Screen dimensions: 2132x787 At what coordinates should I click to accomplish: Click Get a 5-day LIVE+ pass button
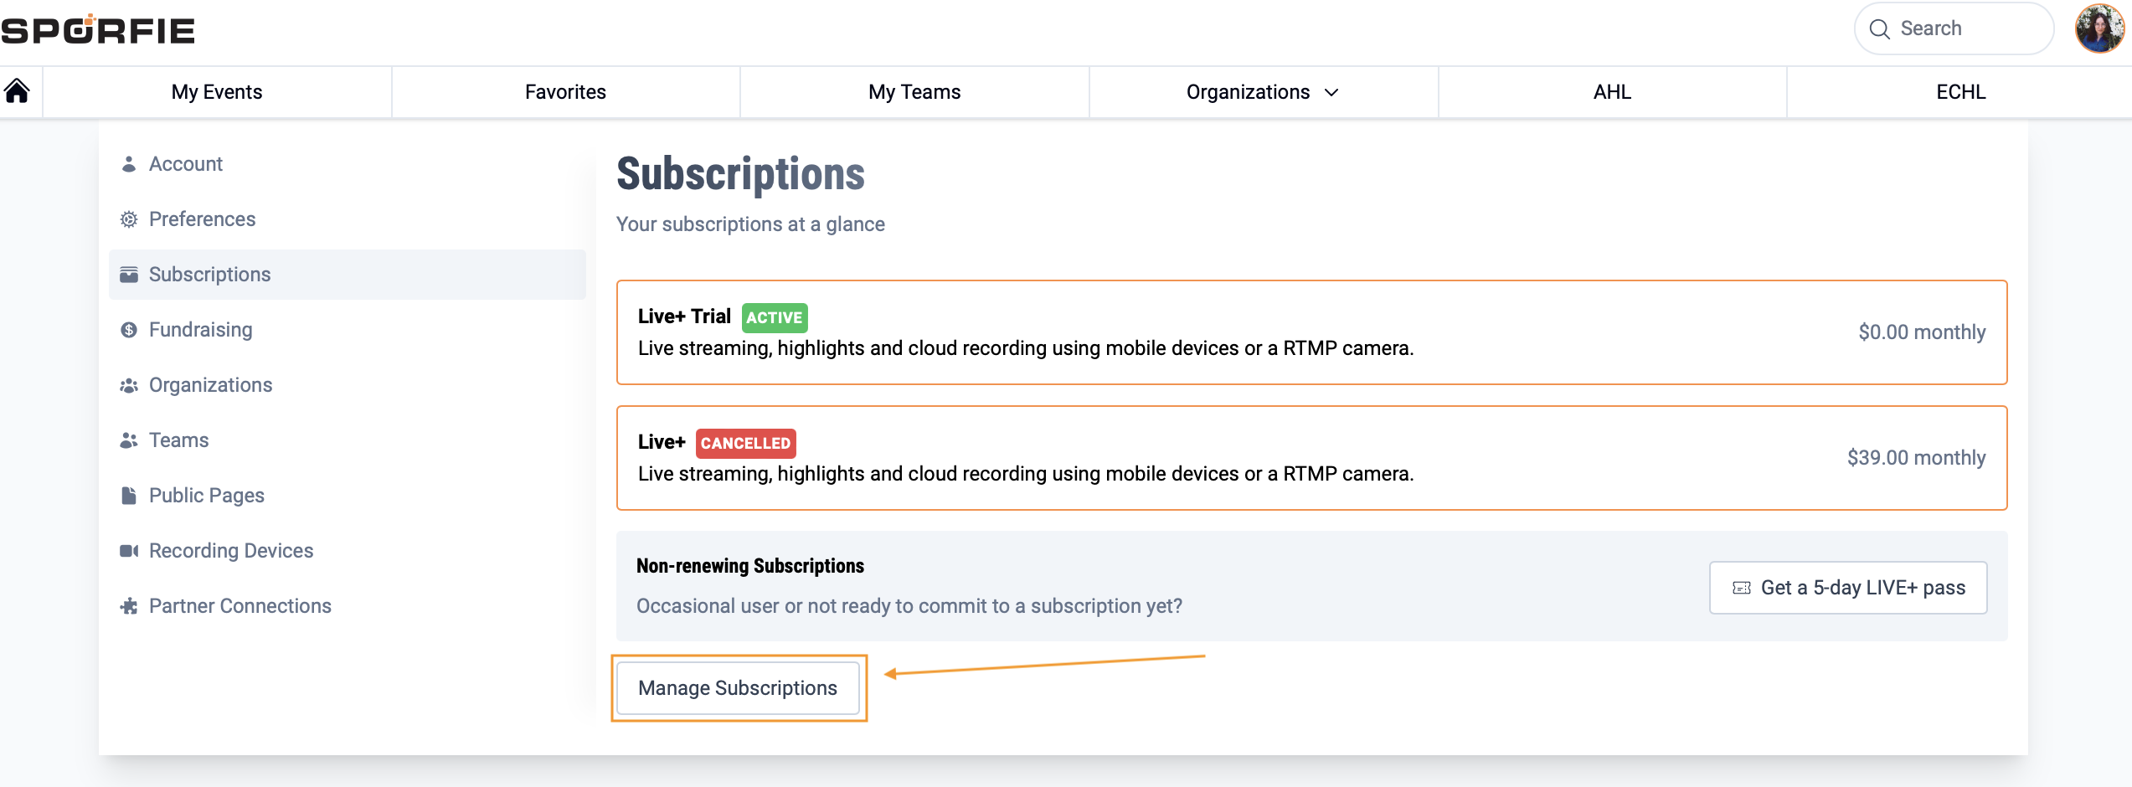coord(1848,588)
